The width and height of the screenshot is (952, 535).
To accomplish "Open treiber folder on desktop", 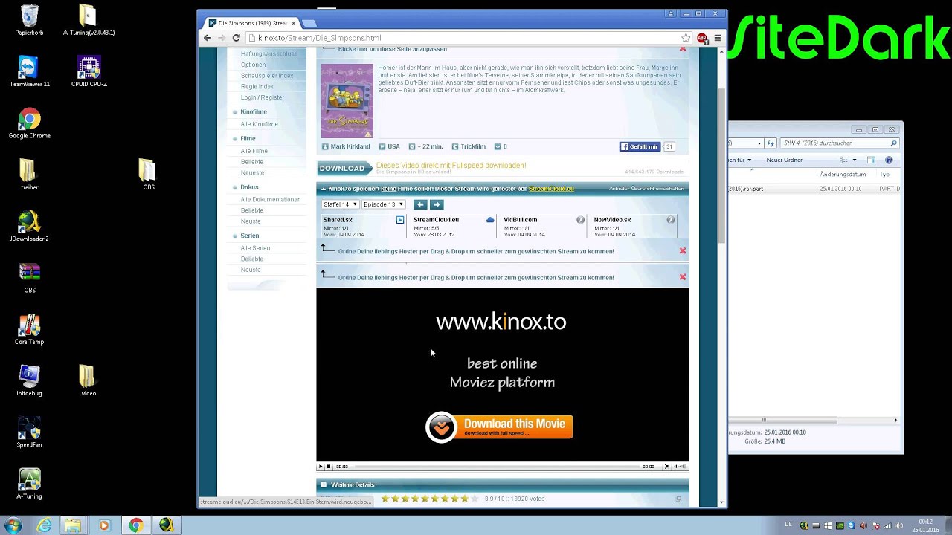I will (29, 175).
